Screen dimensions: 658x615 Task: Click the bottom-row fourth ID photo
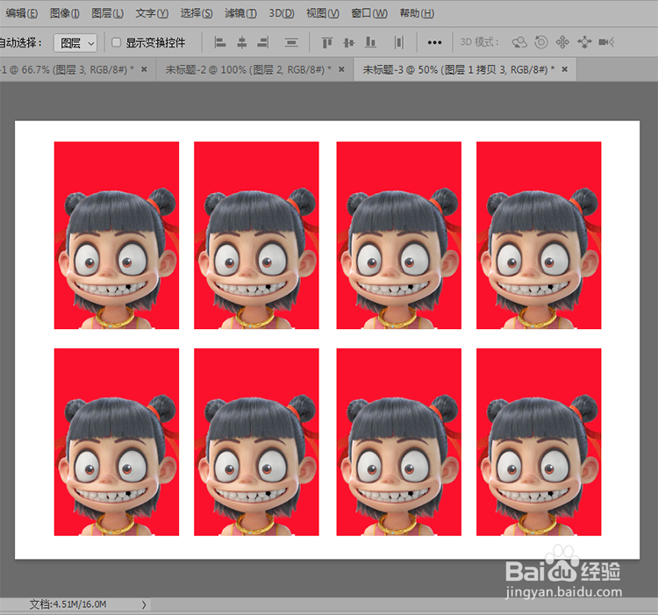pos(539,442)
